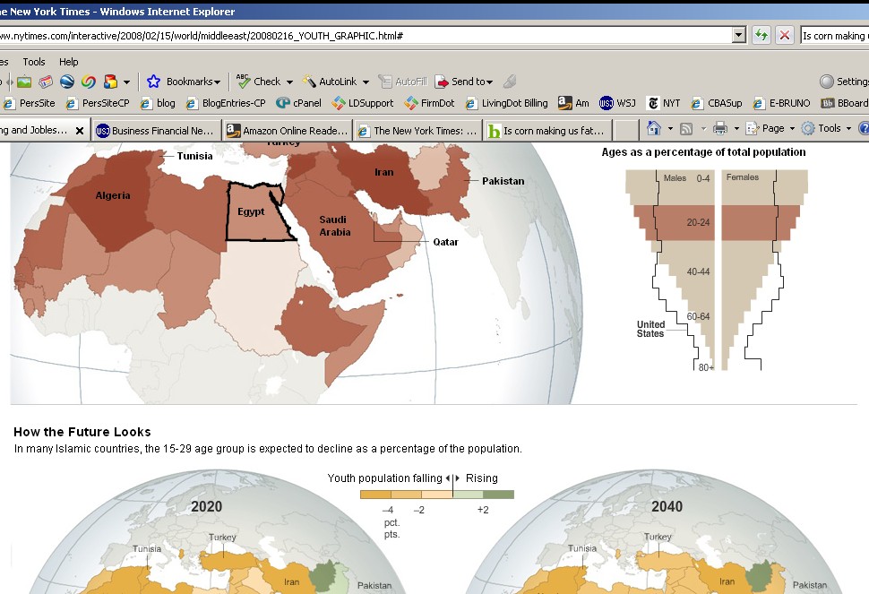Print the current page
869x594 pixels.
coord(719,128)
